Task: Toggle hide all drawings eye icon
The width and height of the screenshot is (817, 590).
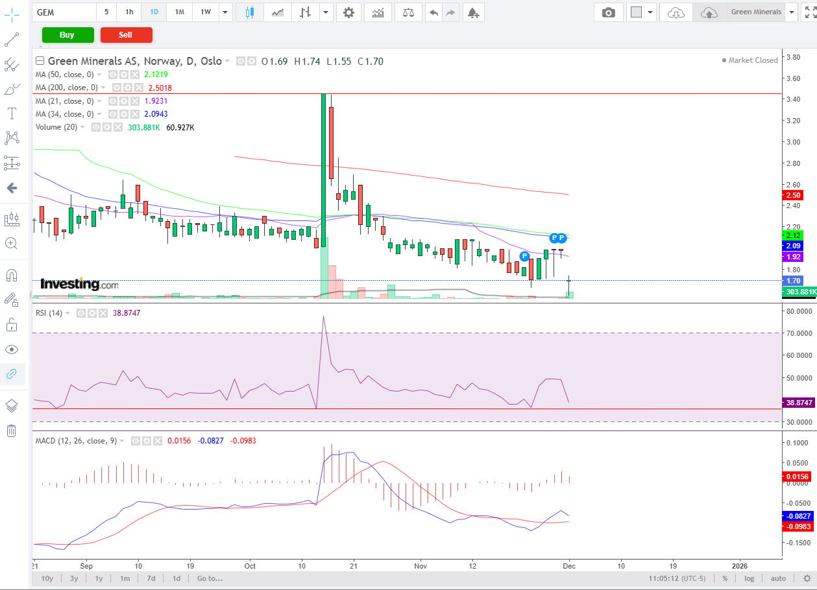Action: (12, 349)
